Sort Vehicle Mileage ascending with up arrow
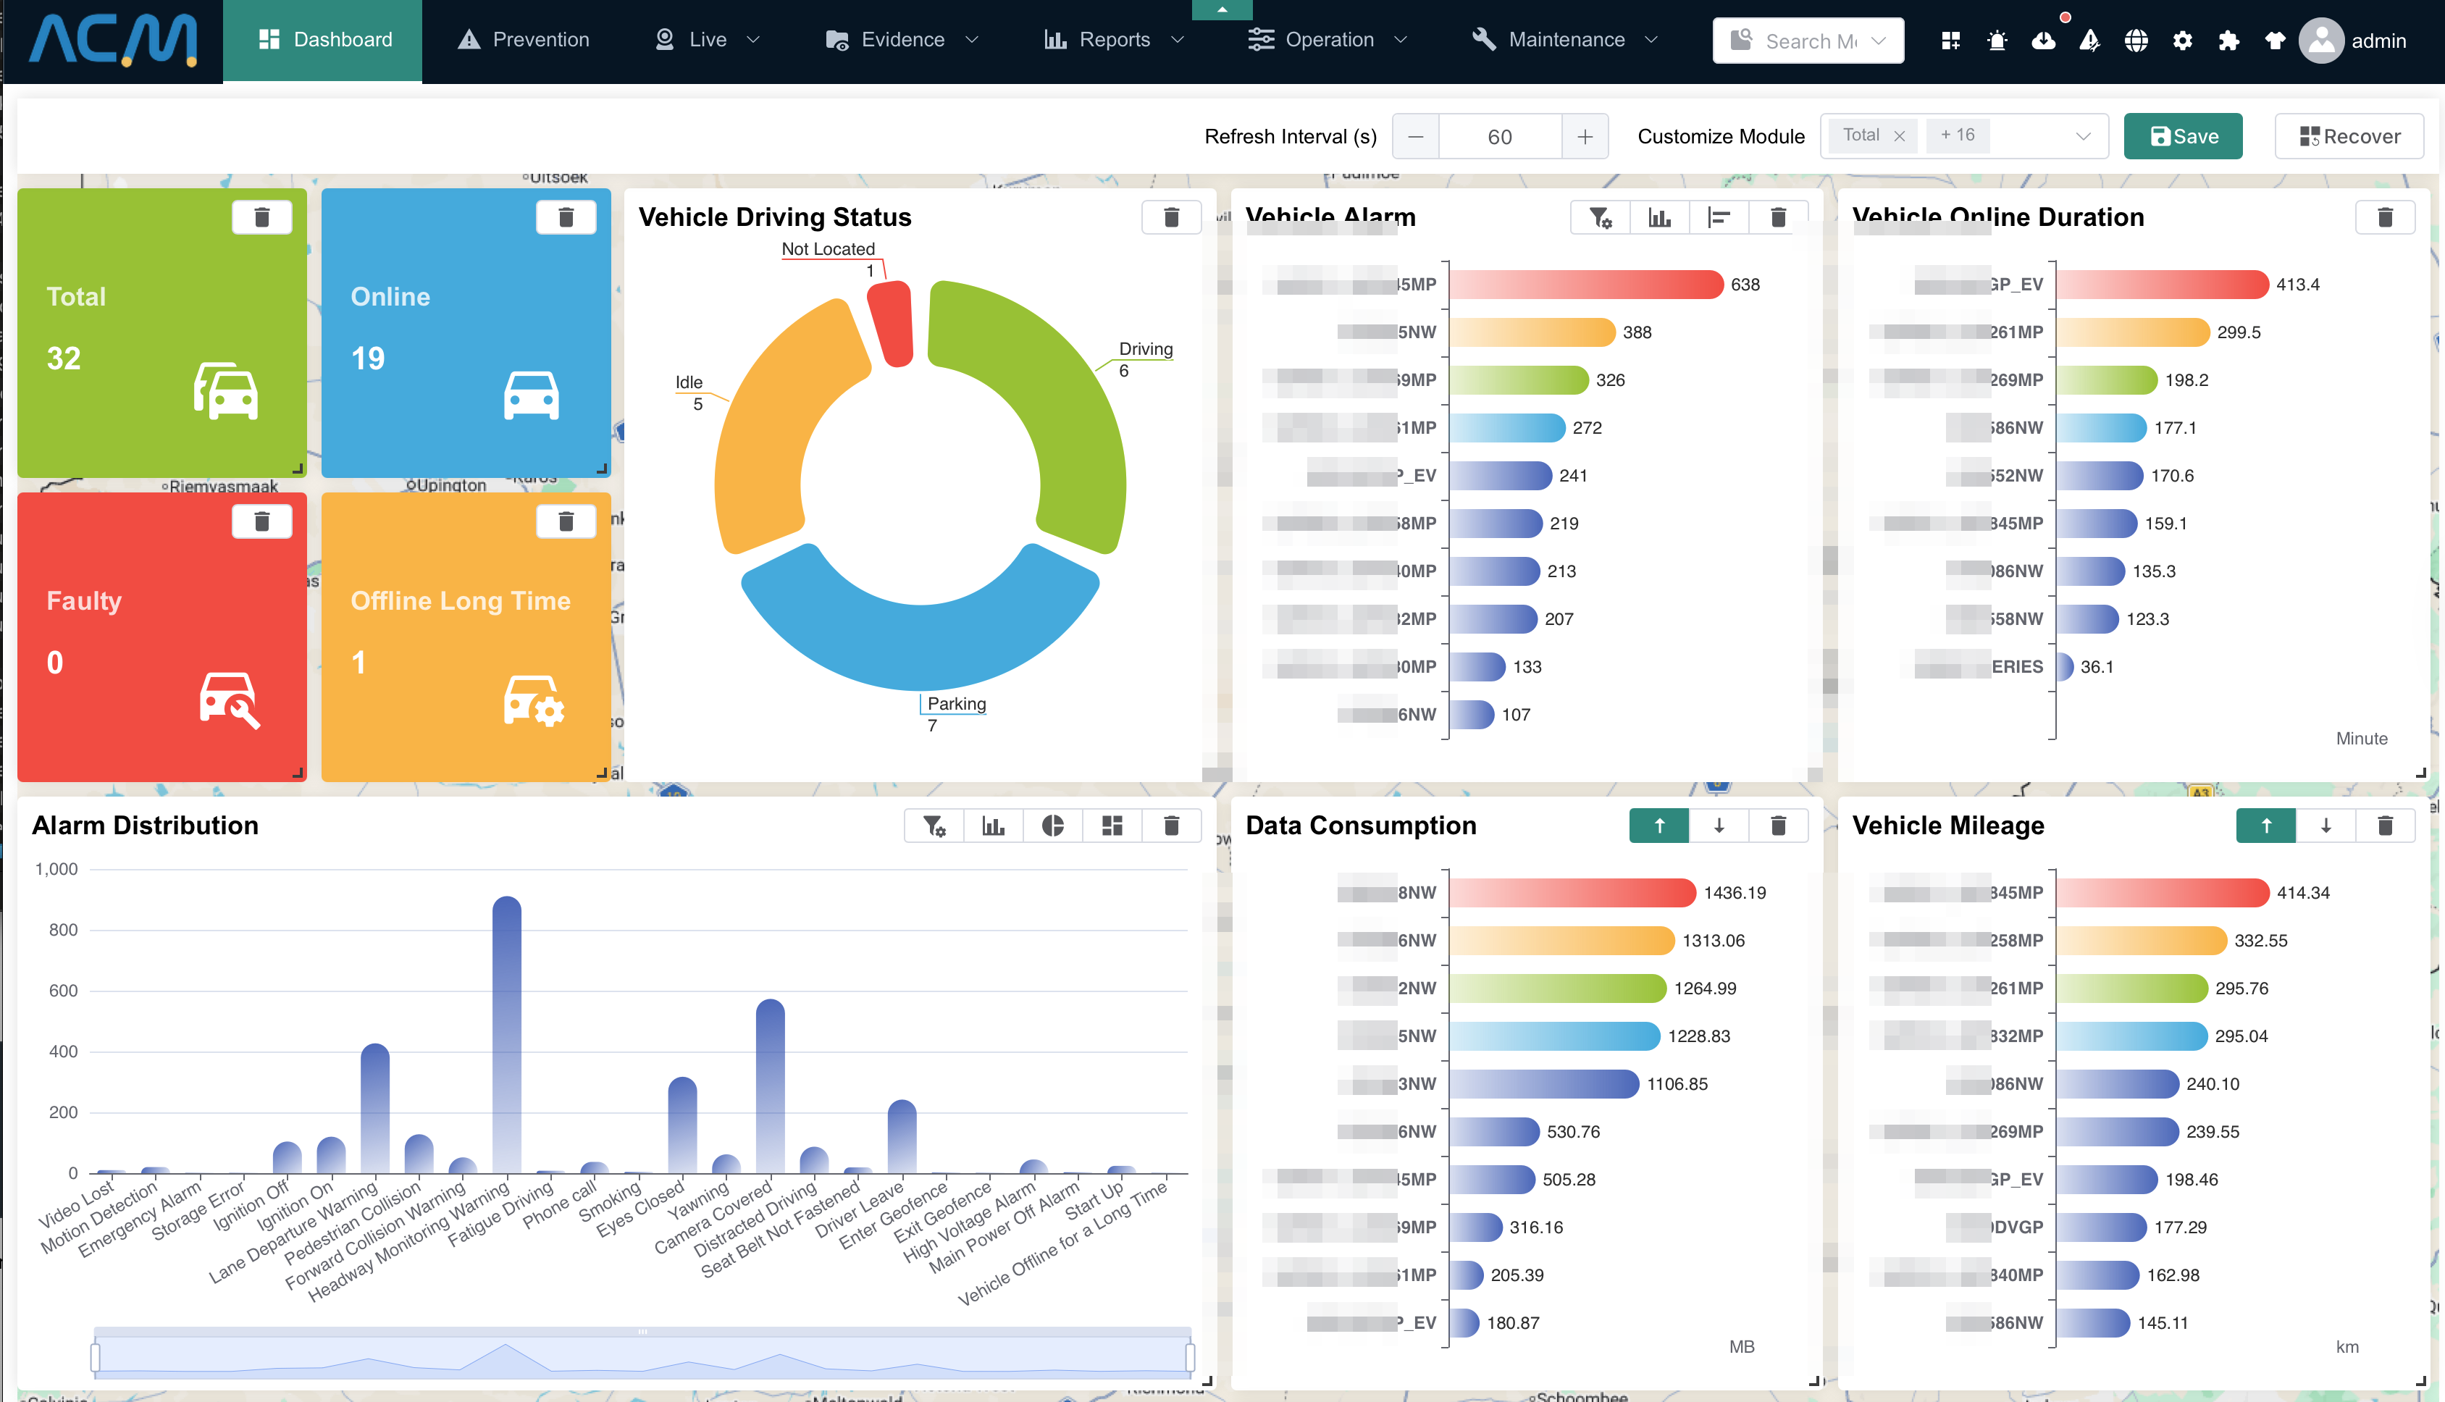 click(x=2266, y=826)
